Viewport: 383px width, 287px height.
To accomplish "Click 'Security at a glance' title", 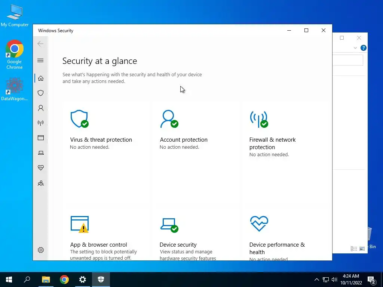I will point(99,61).
